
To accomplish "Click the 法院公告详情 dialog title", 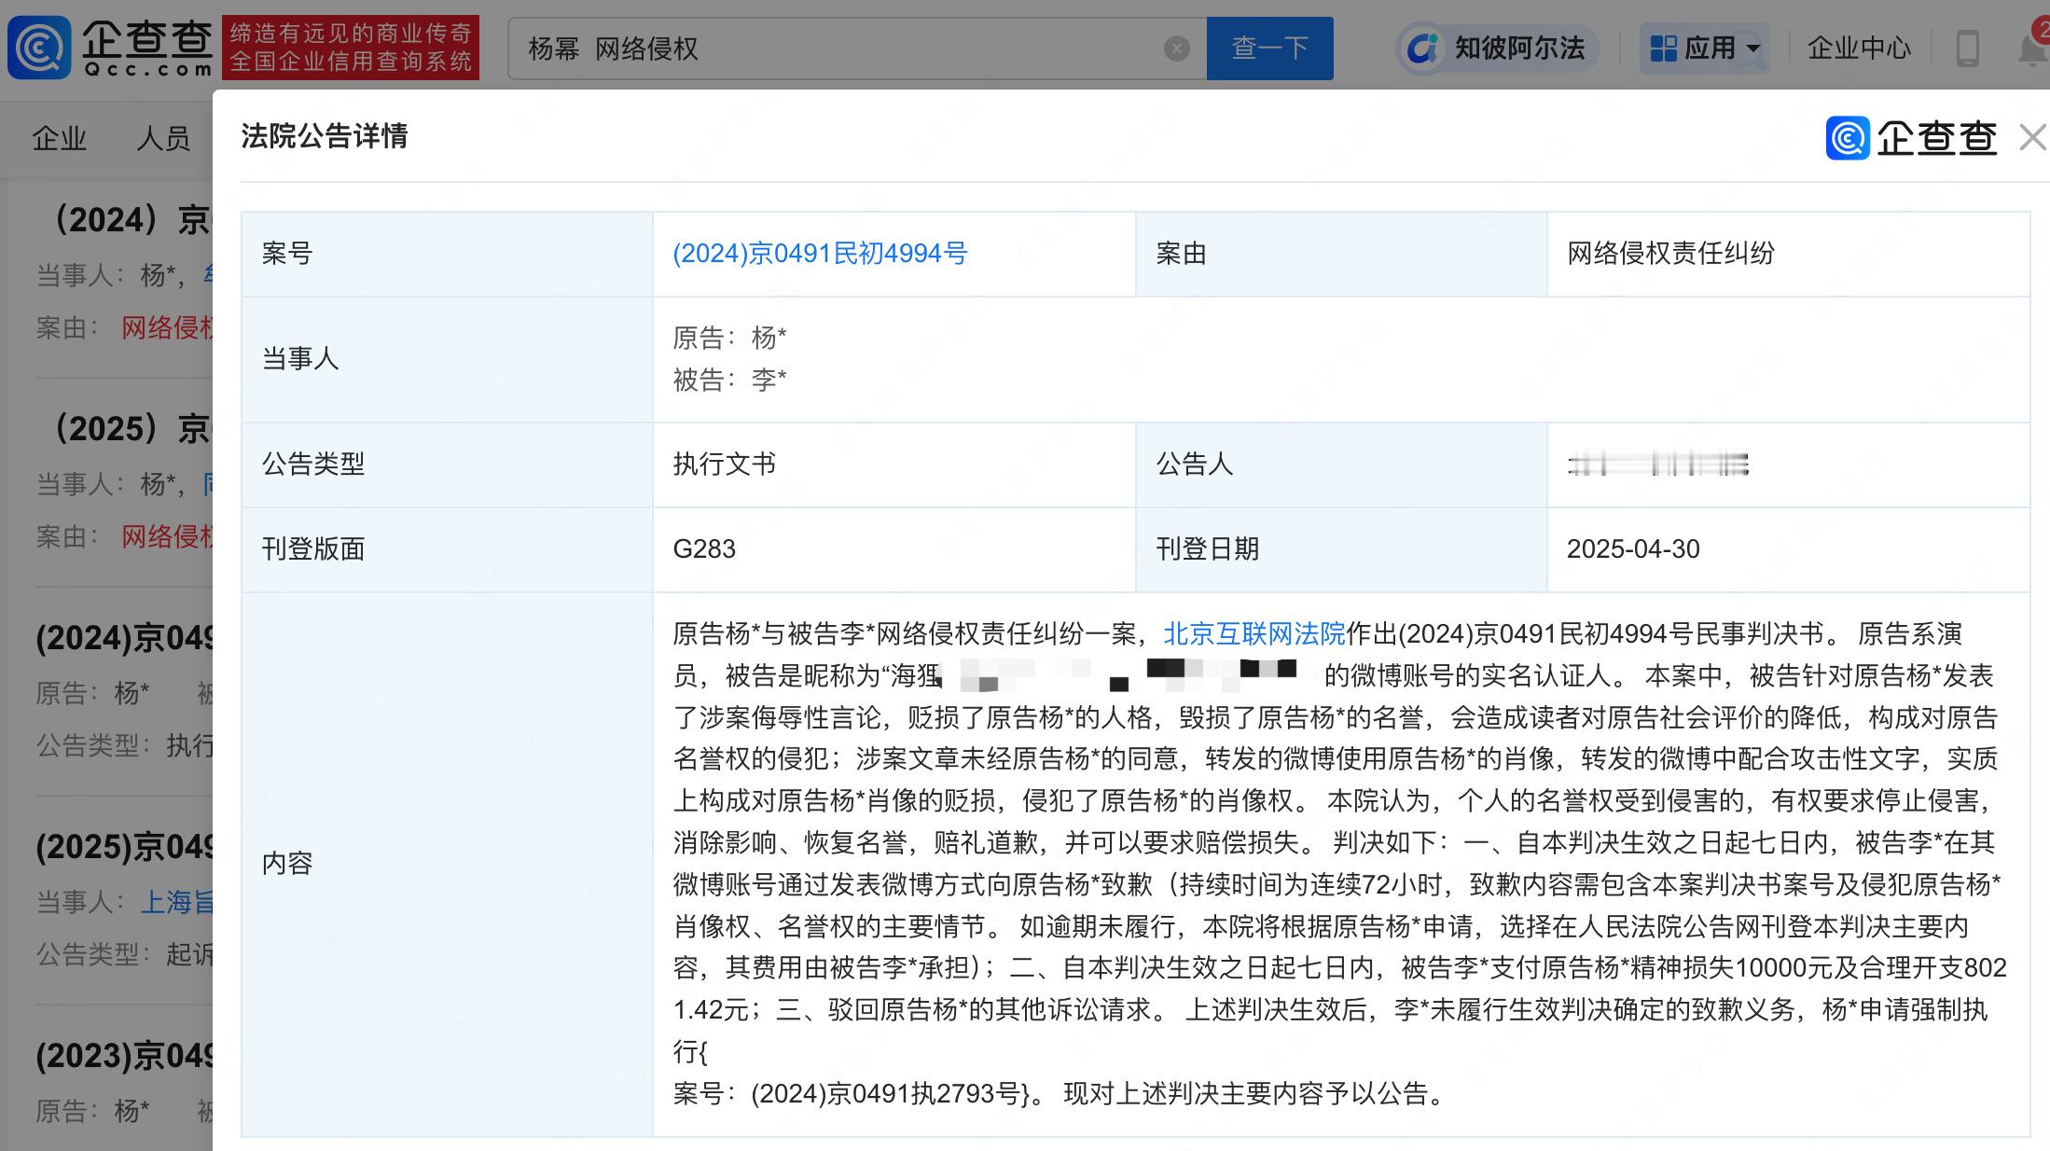I will pyautogui.click(x=324, y=136).
